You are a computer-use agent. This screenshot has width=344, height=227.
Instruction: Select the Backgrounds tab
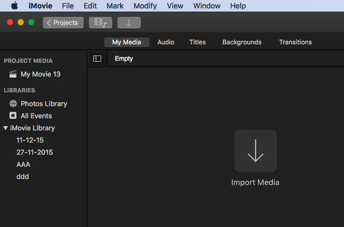(242, 42)
